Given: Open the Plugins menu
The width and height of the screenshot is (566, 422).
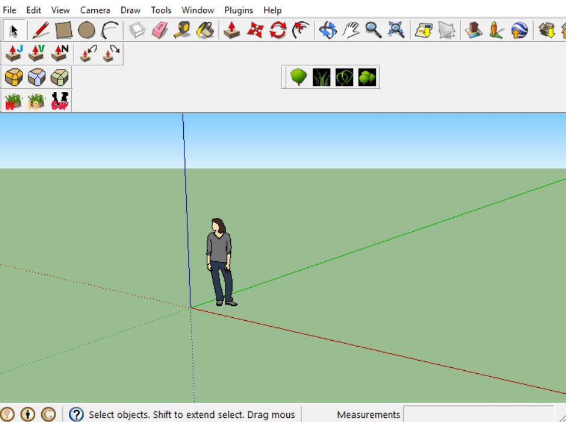Looking at the screenshot, I should point(239,10).
